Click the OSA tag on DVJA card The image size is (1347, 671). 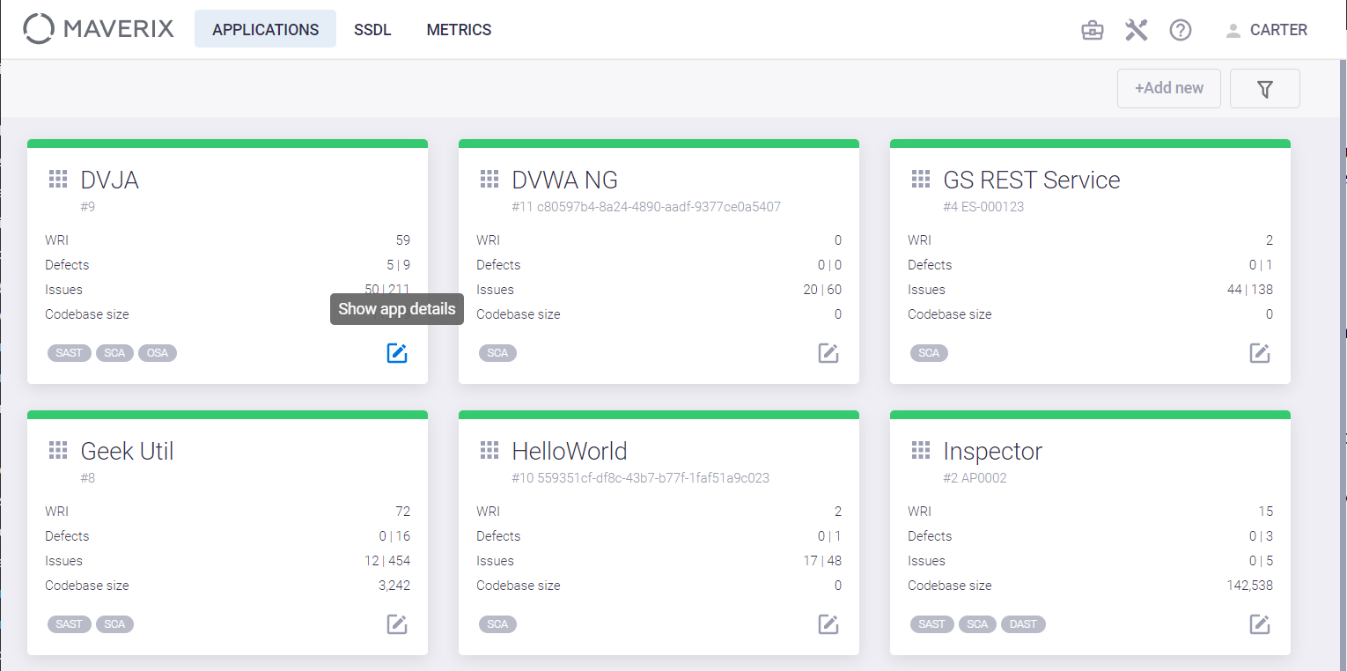coord(158,353)
